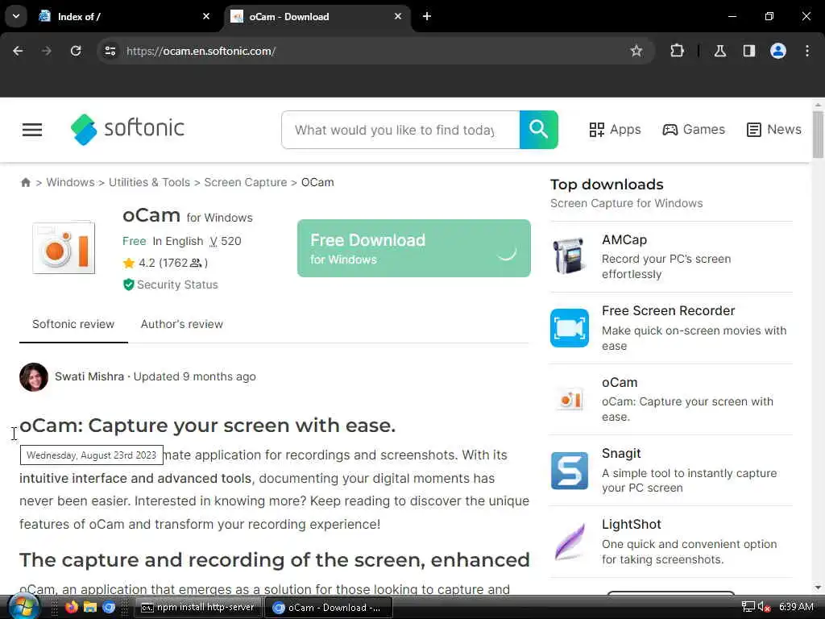Screen dimensions: 825x619
Task: Click the muted volume tray icon
Action: [764, 607]
